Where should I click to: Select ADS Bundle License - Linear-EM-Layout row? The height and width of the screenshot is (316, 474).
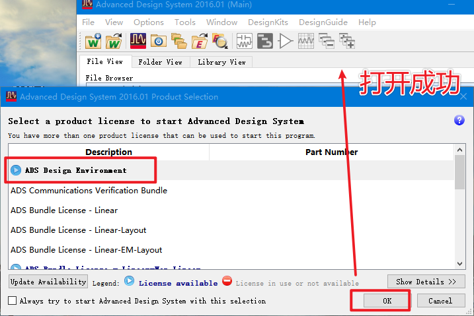point(231,249)
